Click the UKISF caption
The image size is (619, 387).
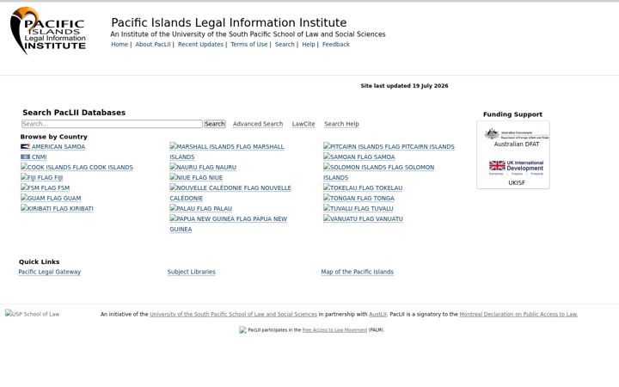[x=517, y=183]
